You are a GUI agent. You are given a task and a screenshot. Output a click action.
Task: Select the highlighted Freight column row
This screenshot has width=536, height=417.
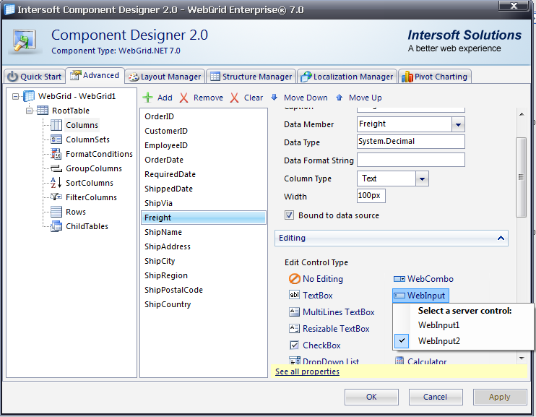pyautogui.click(x=204, y=218)
